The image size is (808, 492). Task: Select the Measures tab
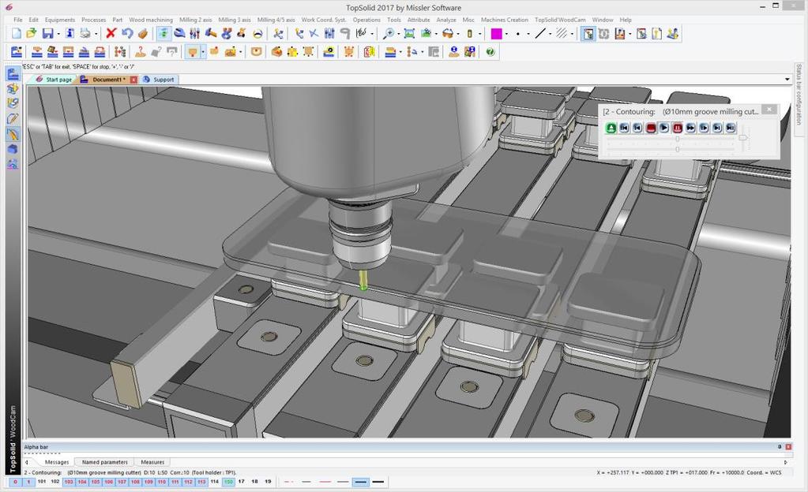coord(152,462)
